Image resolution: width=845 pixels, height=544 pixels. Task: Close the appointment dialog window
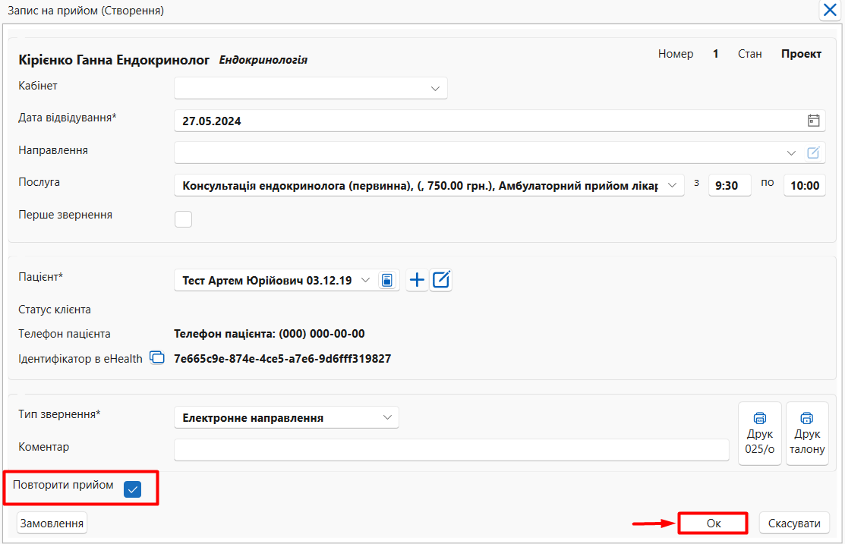coord(830,10)
